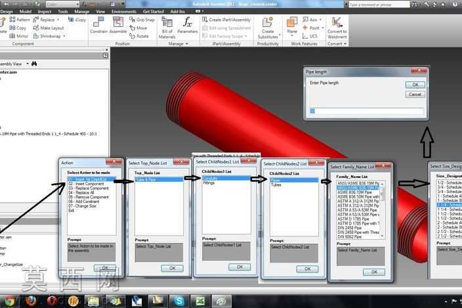Viewport: 462px width, 308px height.
Task: Open the Make Layout tool
Action: point(49,28)
